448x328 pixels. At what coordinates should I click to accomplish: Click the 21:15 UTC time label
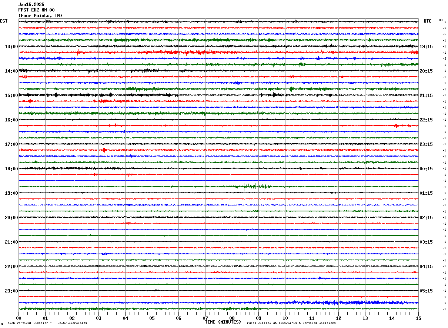pos(426,96)
